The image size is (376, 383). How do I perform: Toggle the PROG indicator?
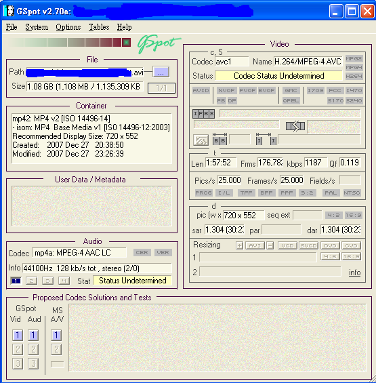[x=204, y=193]
